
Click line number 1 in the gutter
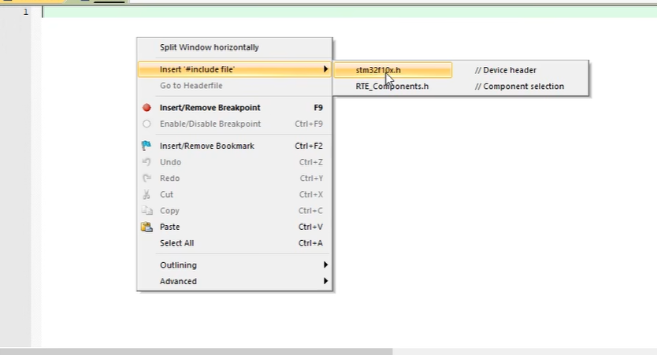tap(25, 12)
